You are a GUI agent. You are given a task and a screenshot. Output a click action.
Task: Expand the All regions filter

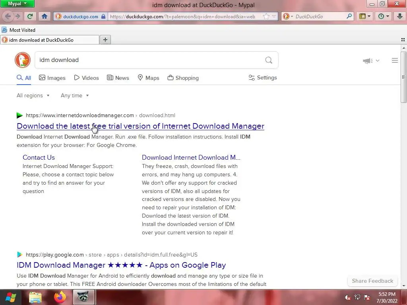coord(33,95)
